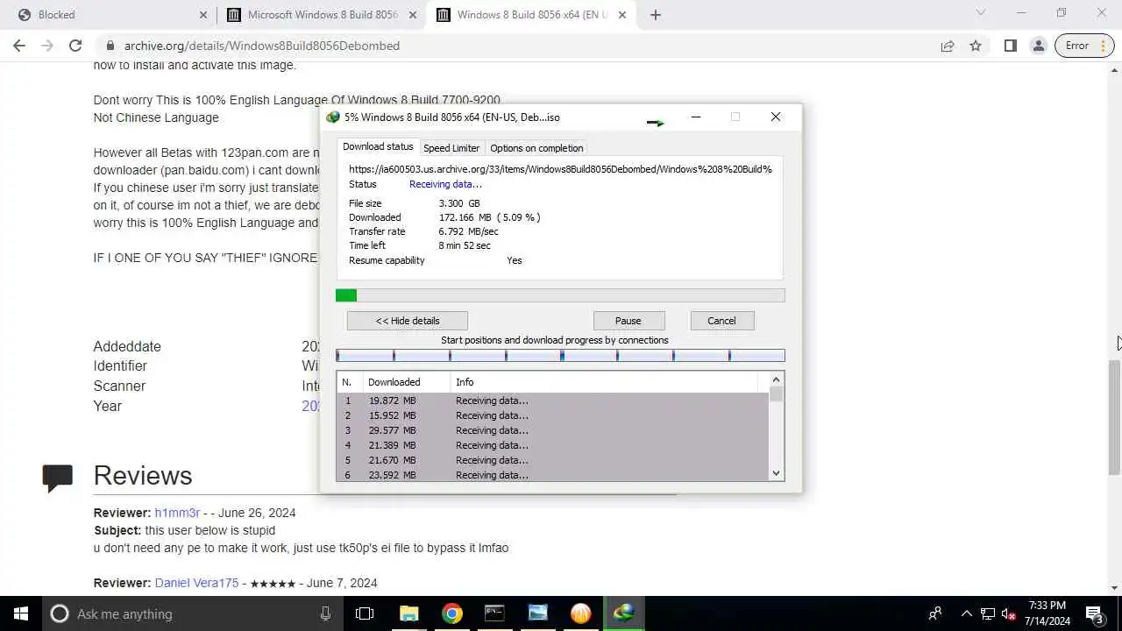This screenshot has height=631, width=1122.
Task: Close the Blocked tab
Action: click(203, 15)
